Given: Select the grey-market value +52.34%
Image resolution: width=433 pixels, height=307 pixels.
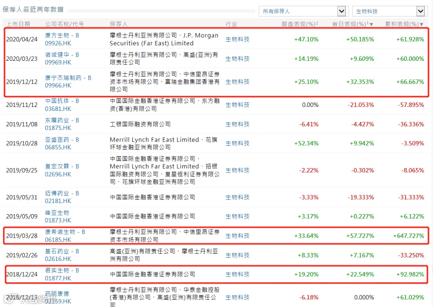Looking at the screenshot, I should click(x=306, y=143).
